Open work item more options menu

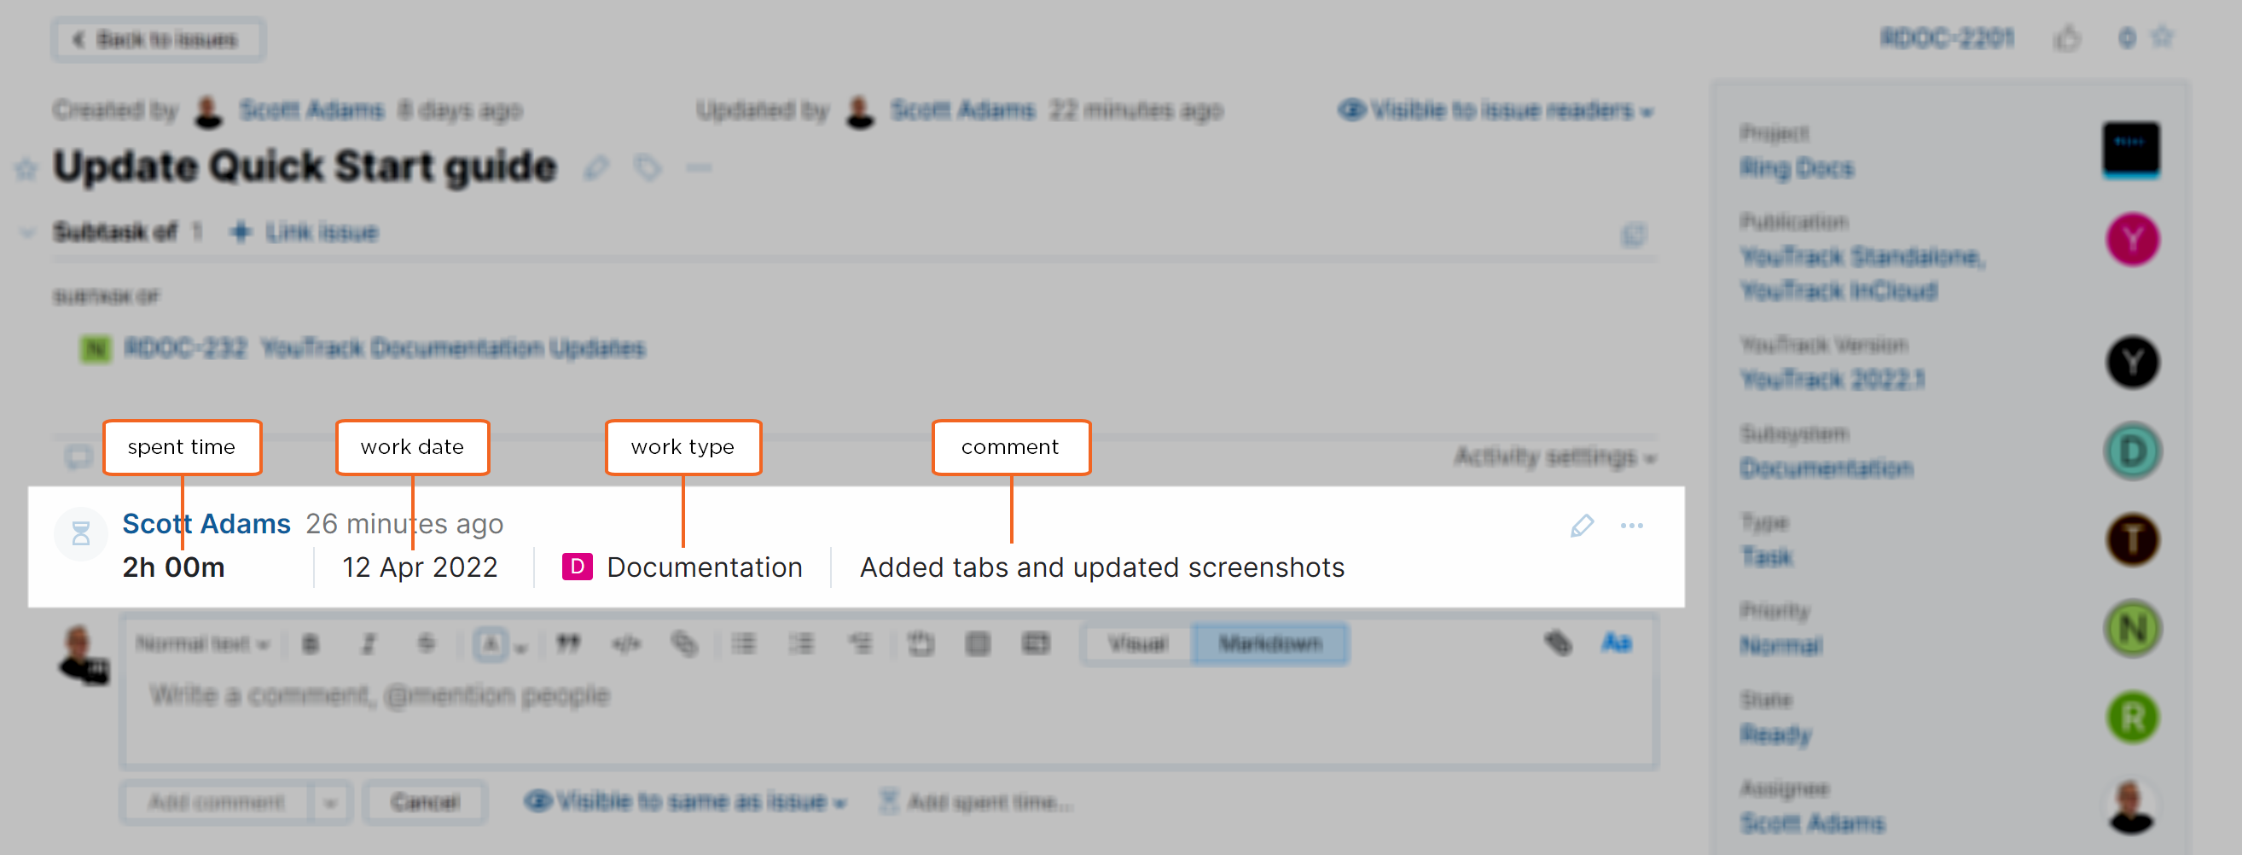click(x=1631, y=526)
